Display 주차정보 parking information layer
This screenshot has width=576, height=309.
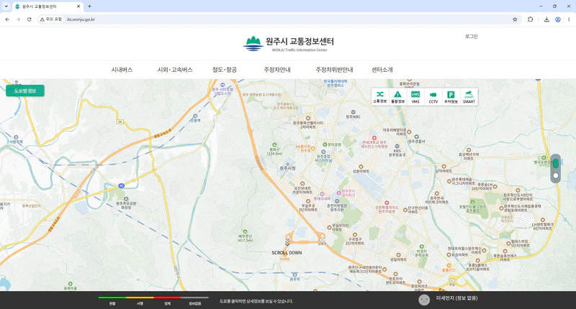click(x=451, y=97)
